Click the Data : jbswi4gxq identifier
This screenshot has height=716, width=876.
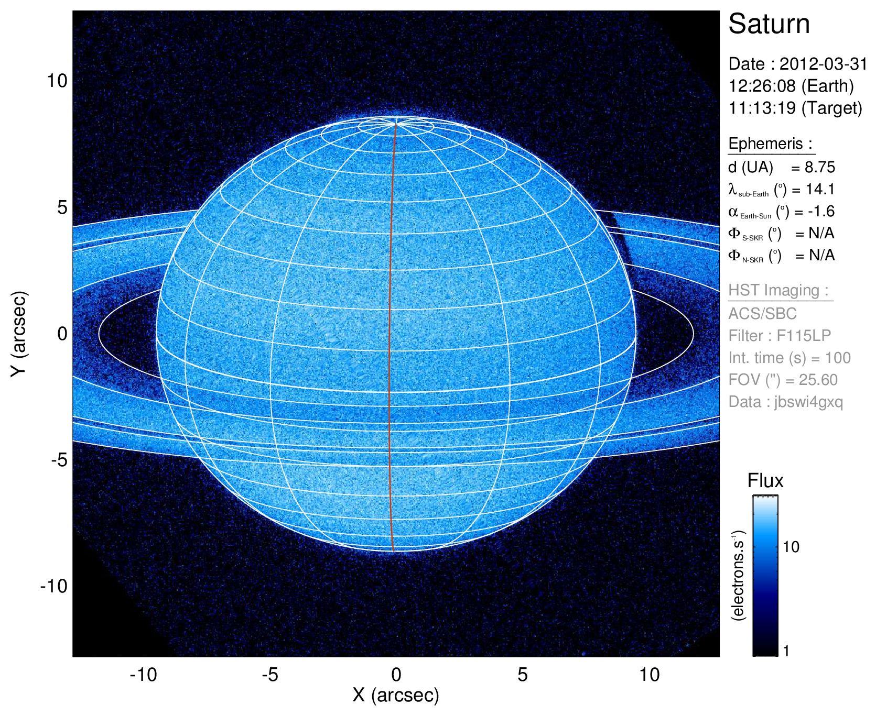[785, 402]
